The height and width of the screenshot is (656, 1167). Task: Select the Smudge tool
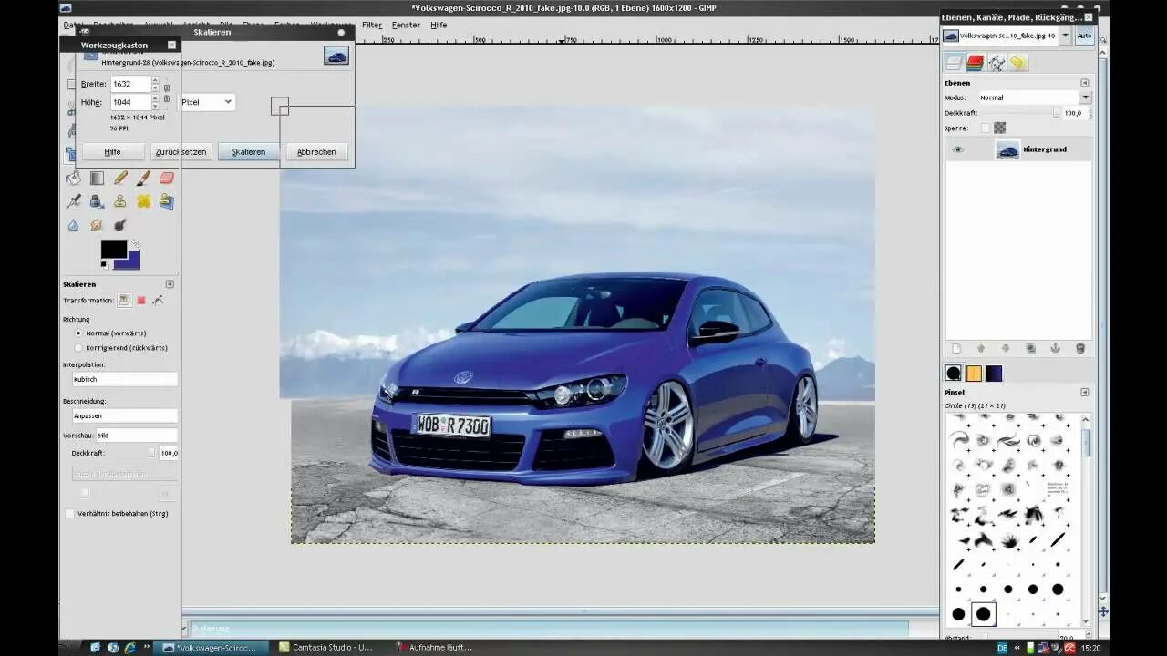tap(97, 224)
